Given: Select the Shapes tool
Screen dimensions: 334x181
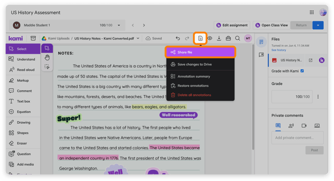Looking at the screenshot, I should point(23,133).
